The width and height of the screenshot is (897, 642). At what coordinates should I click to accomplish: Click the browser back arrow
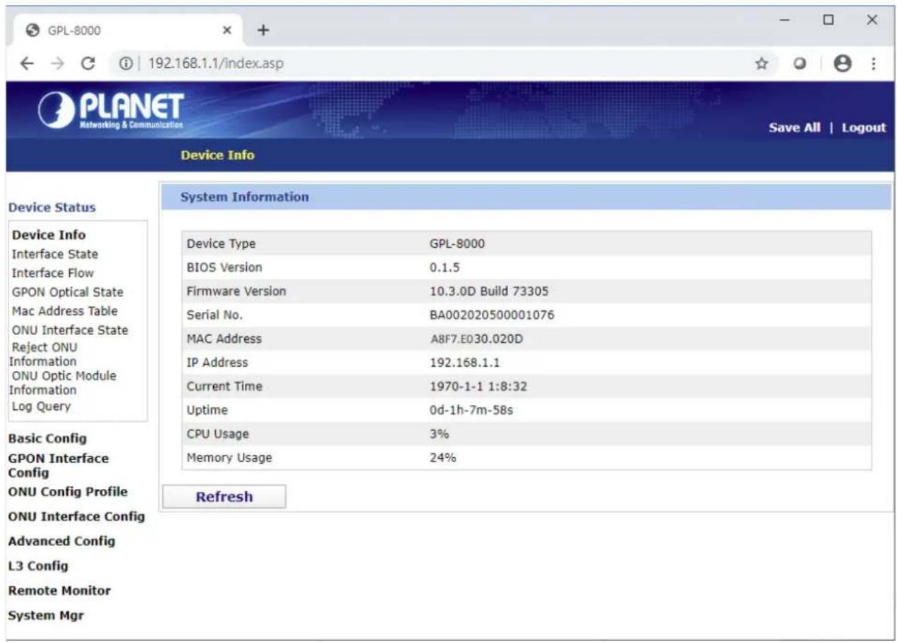(25, 63)
